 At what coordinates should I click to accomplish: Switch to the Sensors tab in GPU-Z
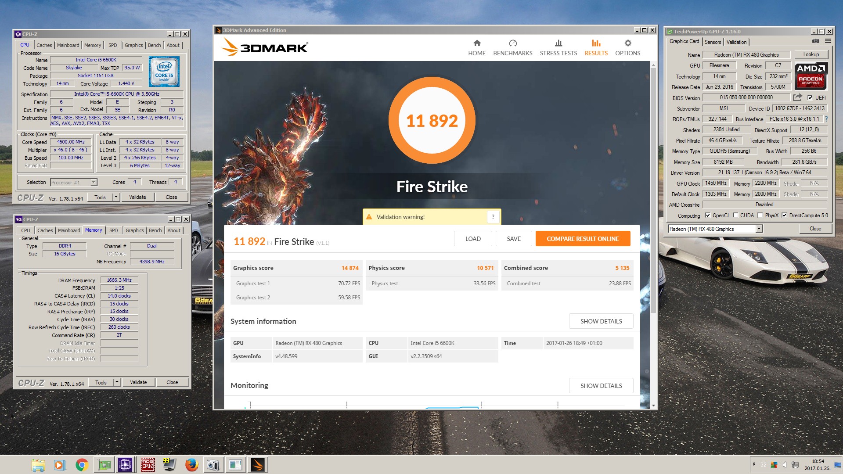[713, 42]
